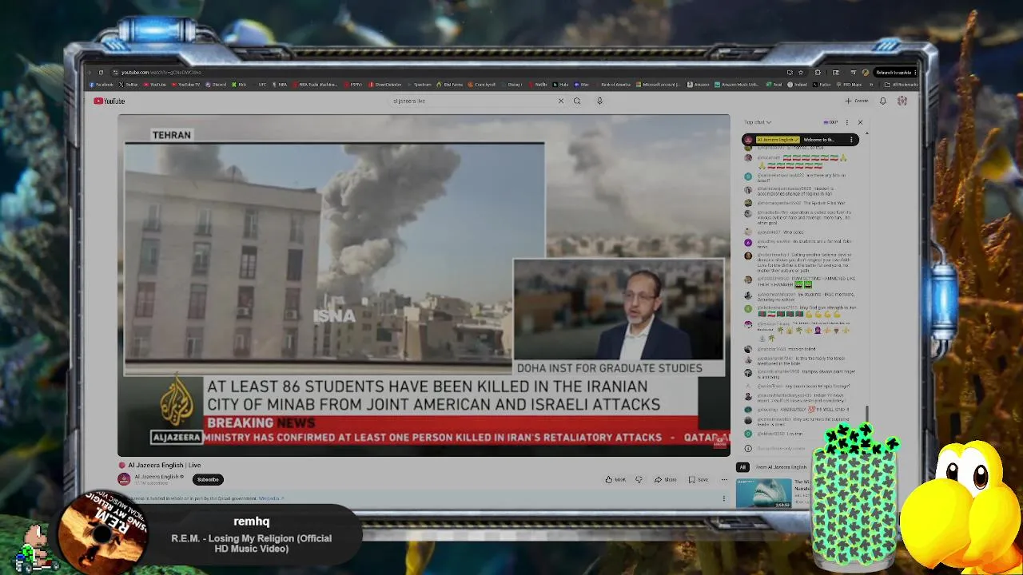The height and width of the screenshot is (575, 1023).
Task: Open the Kick bookmark
Action: click(x=239, y=85)
